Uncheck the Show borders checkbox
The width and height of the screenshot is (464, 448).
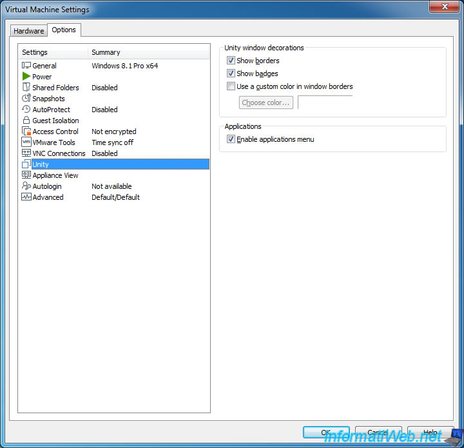(231, 61)
